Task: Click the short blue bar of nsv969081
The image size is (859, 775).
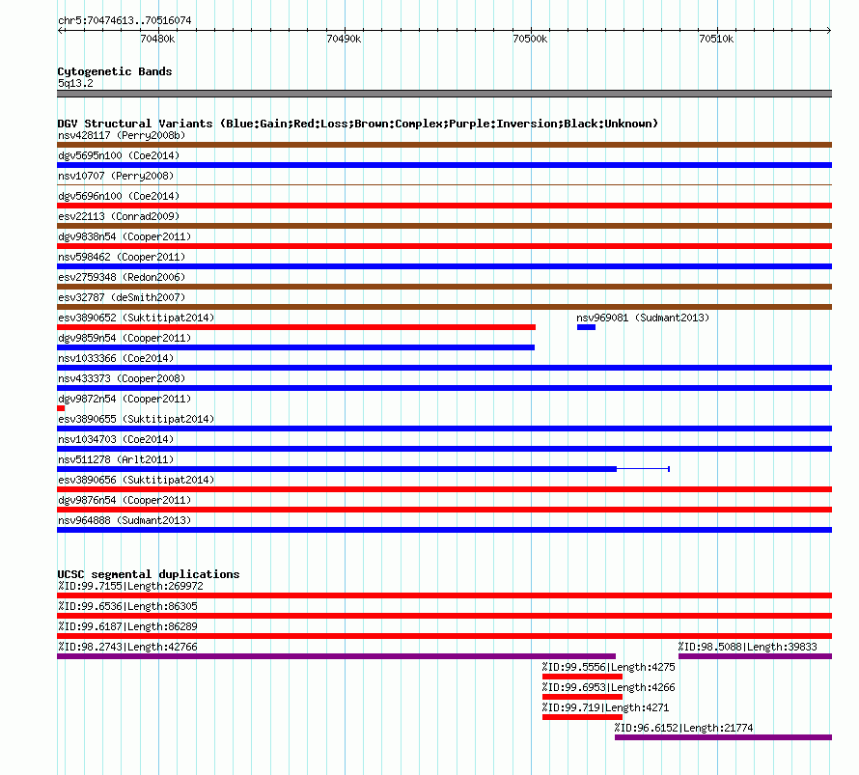Action: point(586,327)
